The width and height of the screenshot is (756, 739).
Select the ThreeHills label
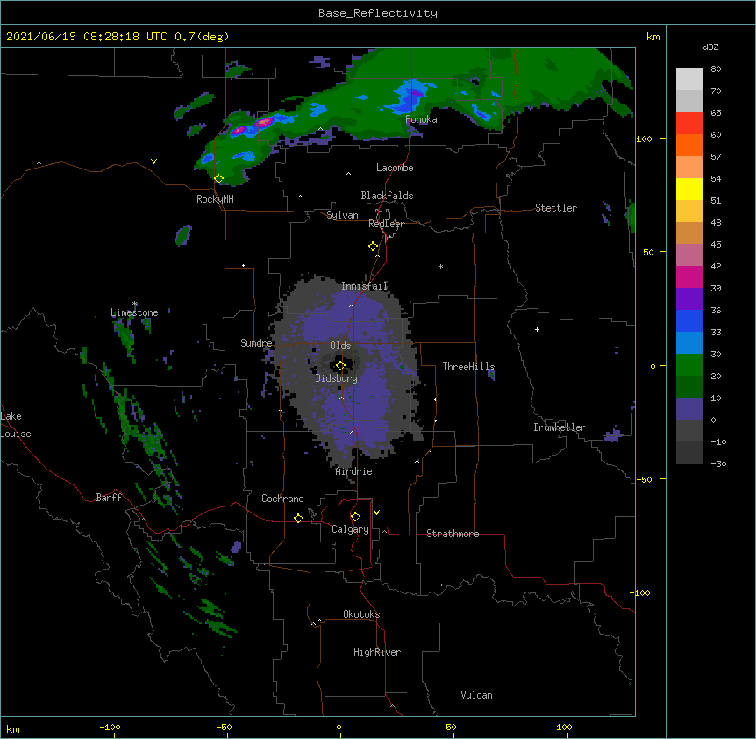pos(468,367)
